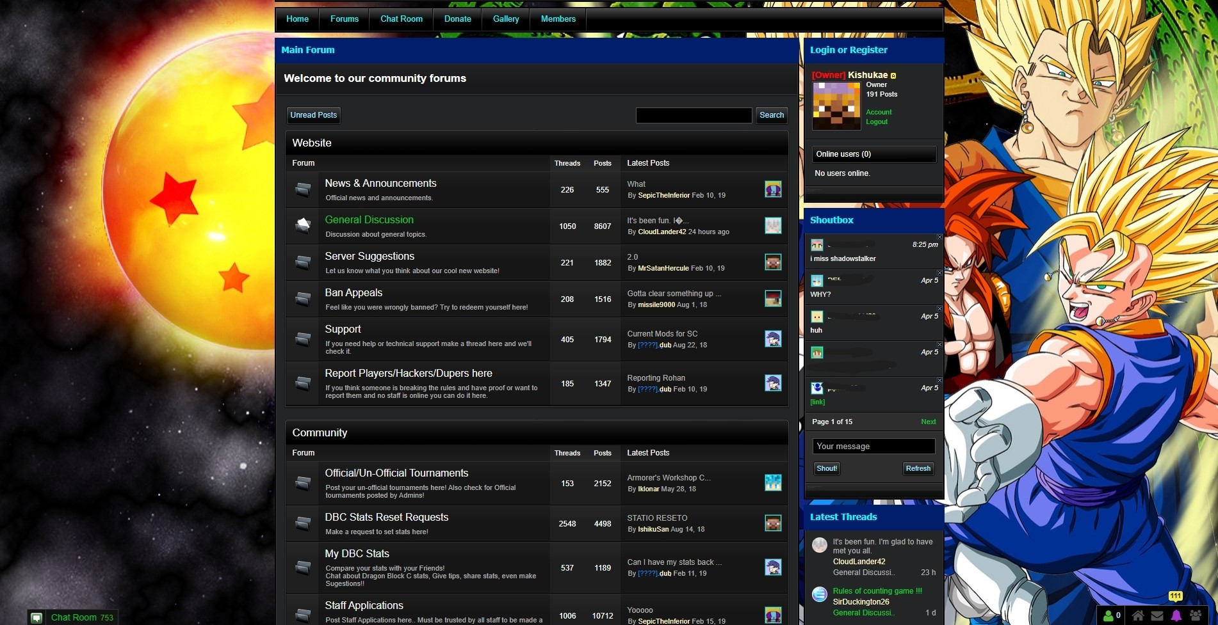Viewport: 1218px width, 625px height.
Task: Click the green online users icon in bottom bar
Action: (x=1108, y=615)
